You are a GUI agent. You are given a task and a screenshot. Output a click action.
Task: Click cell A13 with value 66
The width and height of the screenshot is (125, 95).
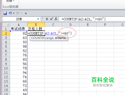[18, 81]
